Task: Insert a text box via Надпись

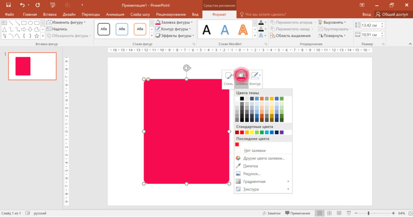Action: [57, 29]
